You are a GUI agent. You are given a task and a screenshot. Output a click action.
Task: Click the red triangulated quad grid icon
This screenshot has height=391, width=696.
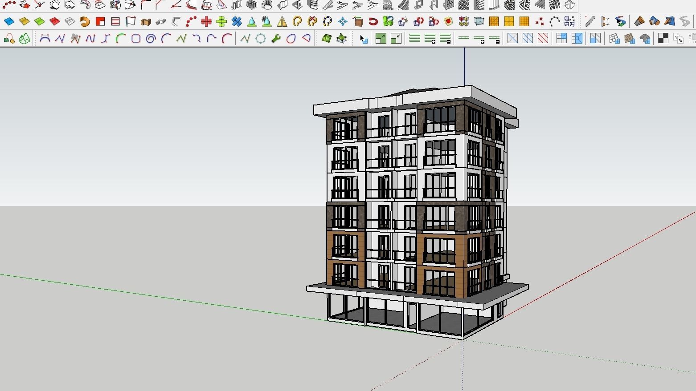tap(543, 39)
